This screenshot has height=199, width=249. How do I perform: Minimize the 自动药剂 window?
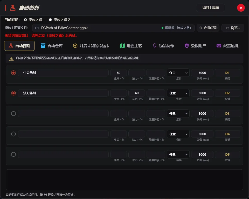pyautogui.click(x=232, y=8)
